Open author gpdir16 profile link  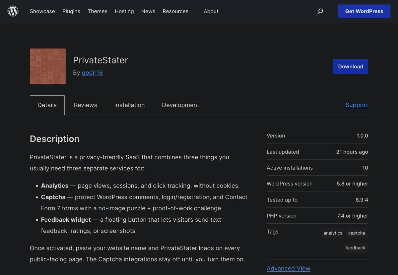tap(92, 73)
